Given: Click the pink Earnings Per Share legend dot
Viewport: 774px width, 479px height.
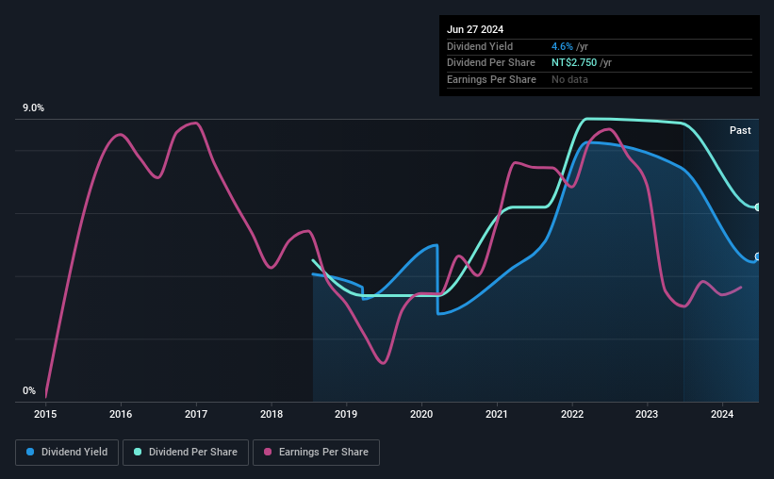Looking at the screenshot, I should click(x=268, y=452).
